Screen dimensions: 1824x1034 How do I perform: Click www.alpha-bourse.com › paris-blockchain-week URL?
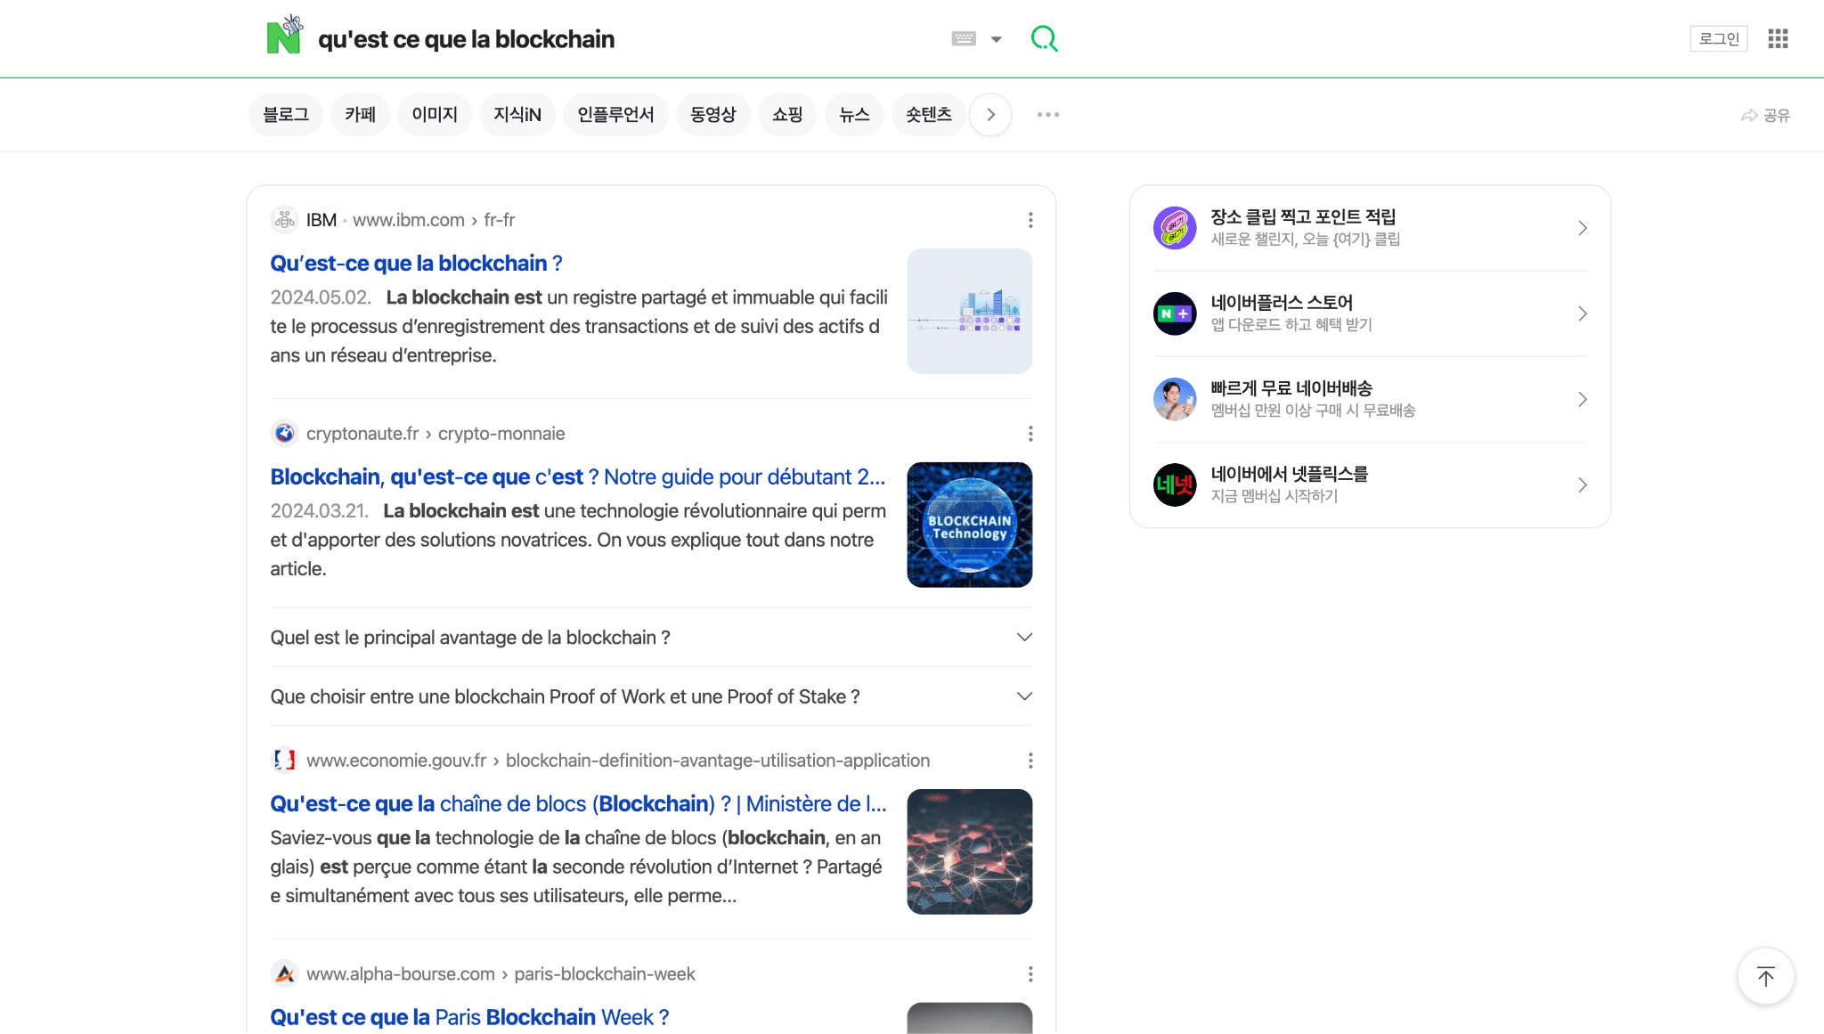[x=501, y=974]
